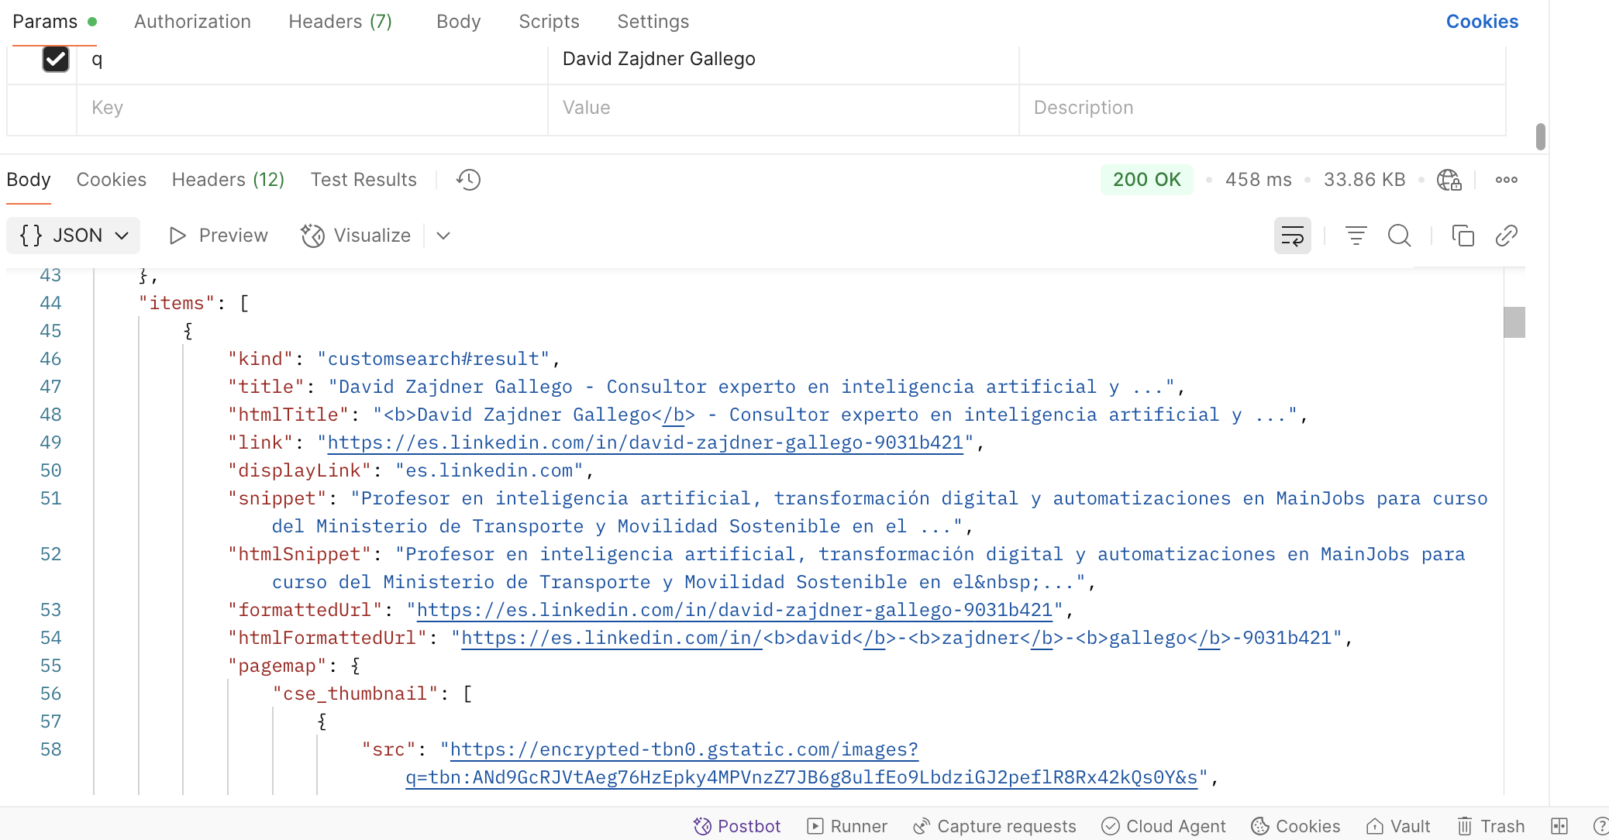Open the JSON format dropdown
Screen dimensions: 1609x840
click(74, 236)
